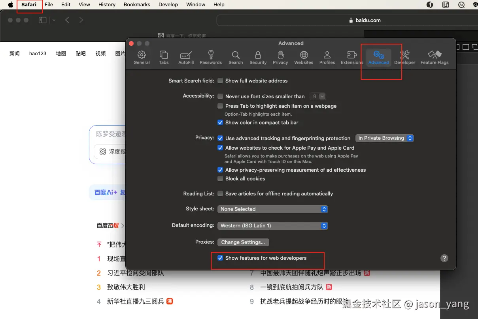Open the Extensions settings pane

pos(352,58)
